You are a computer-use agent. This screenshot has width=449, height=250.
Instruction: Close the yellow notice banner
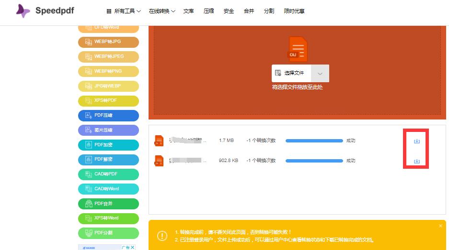point(440,226)
